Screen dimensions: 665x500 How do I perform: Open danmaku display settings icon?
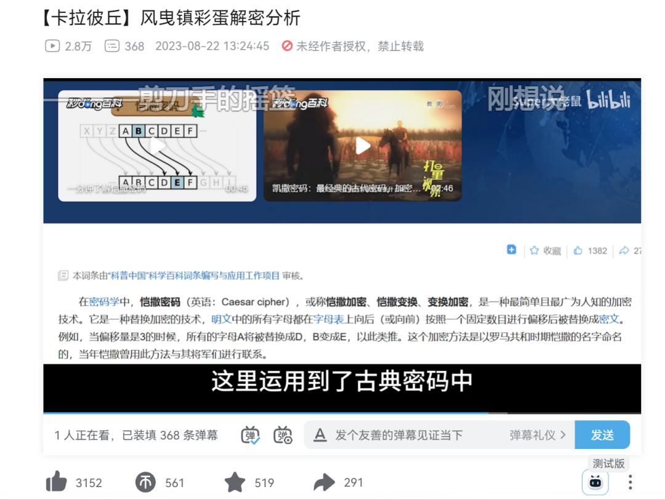(x=283, y=435)
